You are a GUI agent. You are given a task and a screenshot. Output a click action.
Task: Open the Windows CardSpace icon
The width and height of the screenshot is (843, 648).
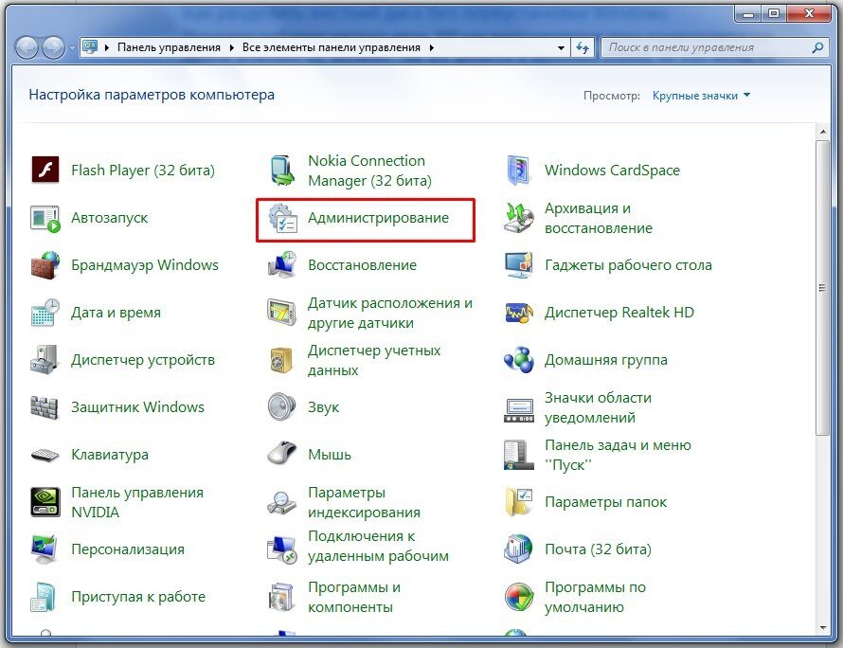(519, 170)
